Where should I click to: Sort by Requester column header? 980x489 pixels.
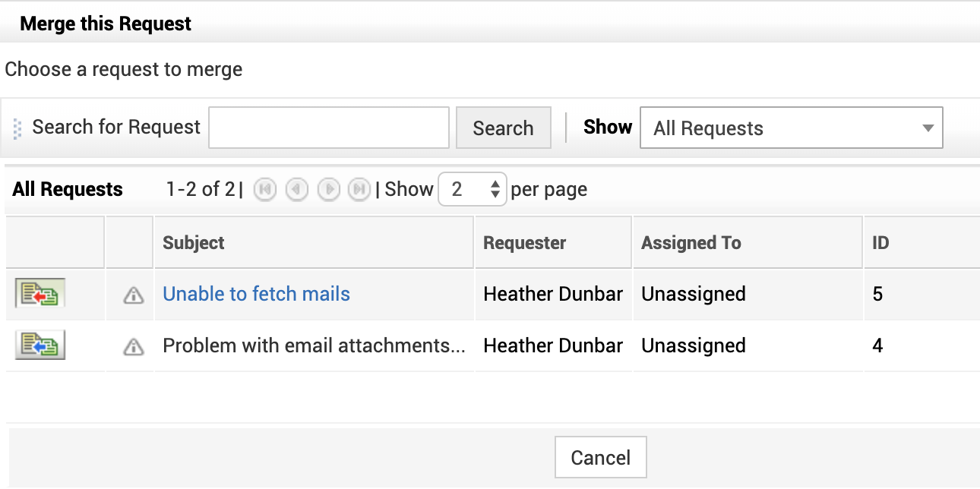pos(524,243)
